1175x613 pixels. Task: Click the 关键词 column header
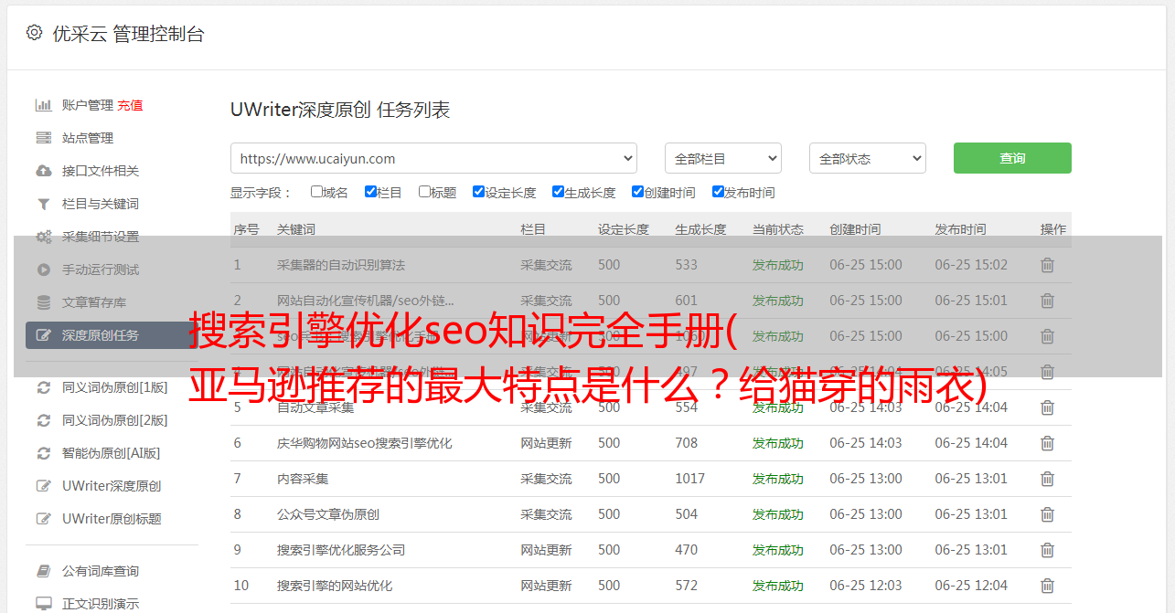coord(296,229)
